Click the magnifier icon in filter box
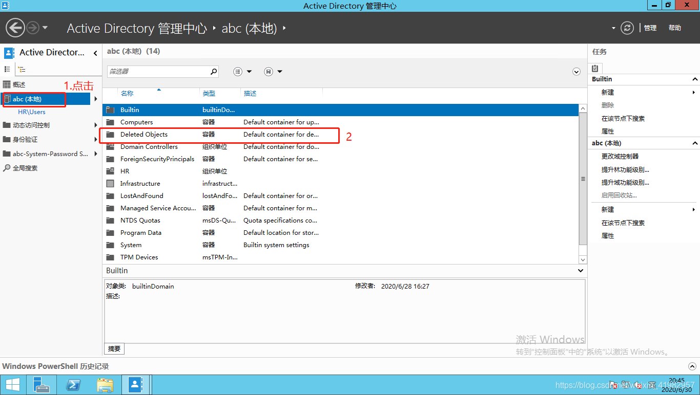Screen dimensions: 700x395 (x=214, y=72)
